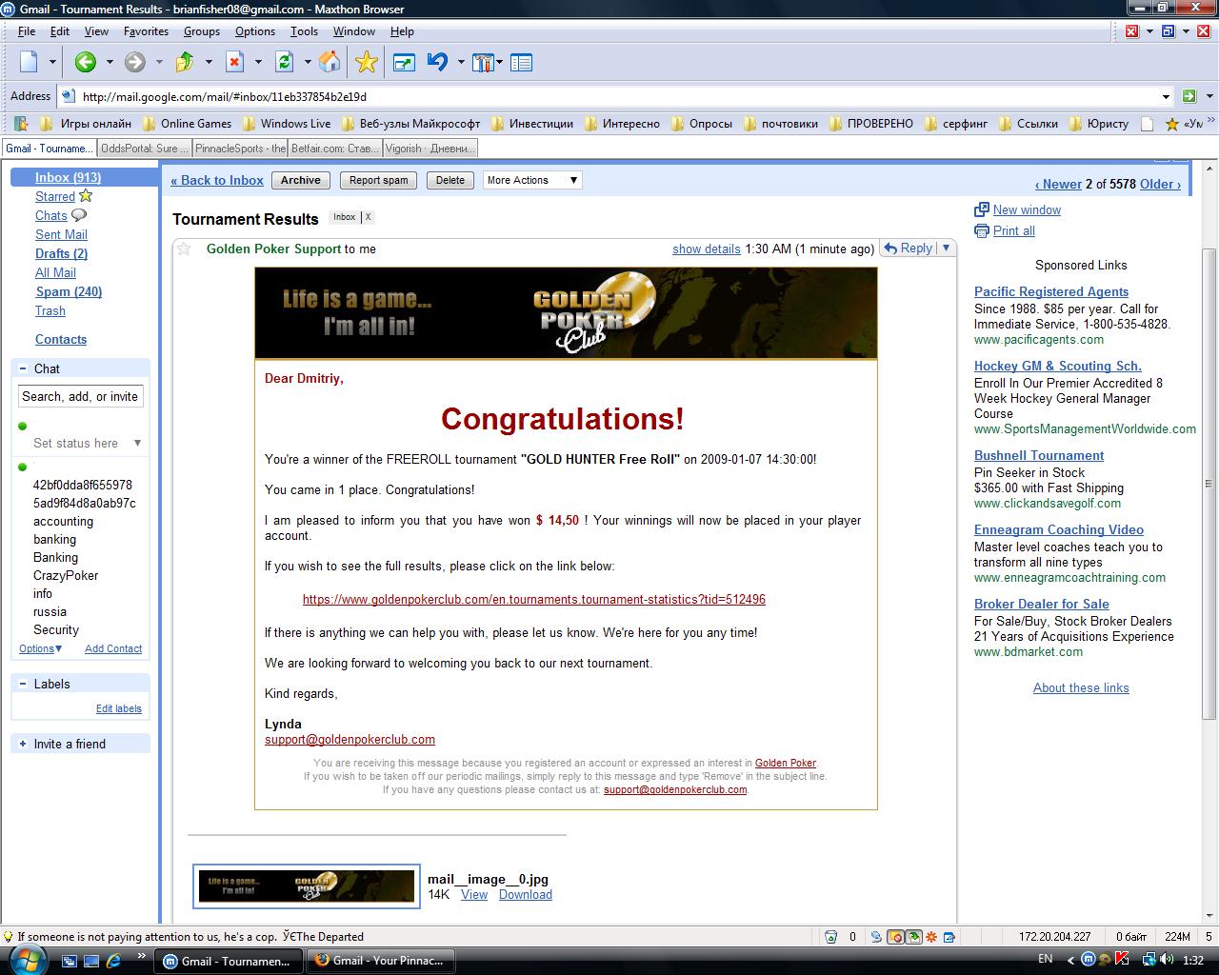Open the More Actions dropdown
Screen dimensions: 1219x975
[532, 180]
